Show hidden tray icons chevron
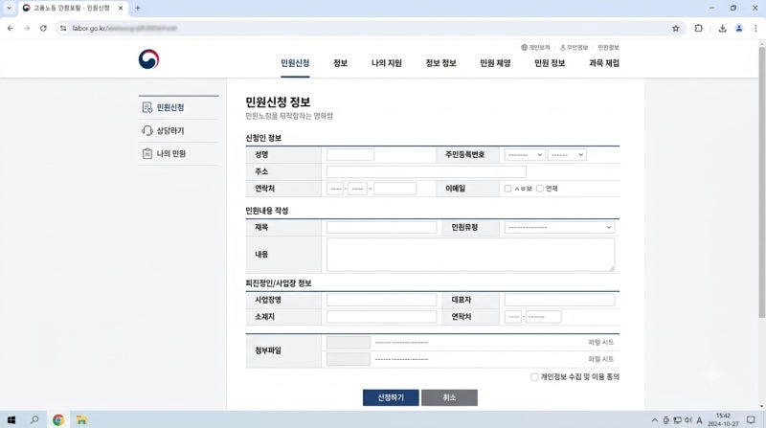 tap(655, 420)
